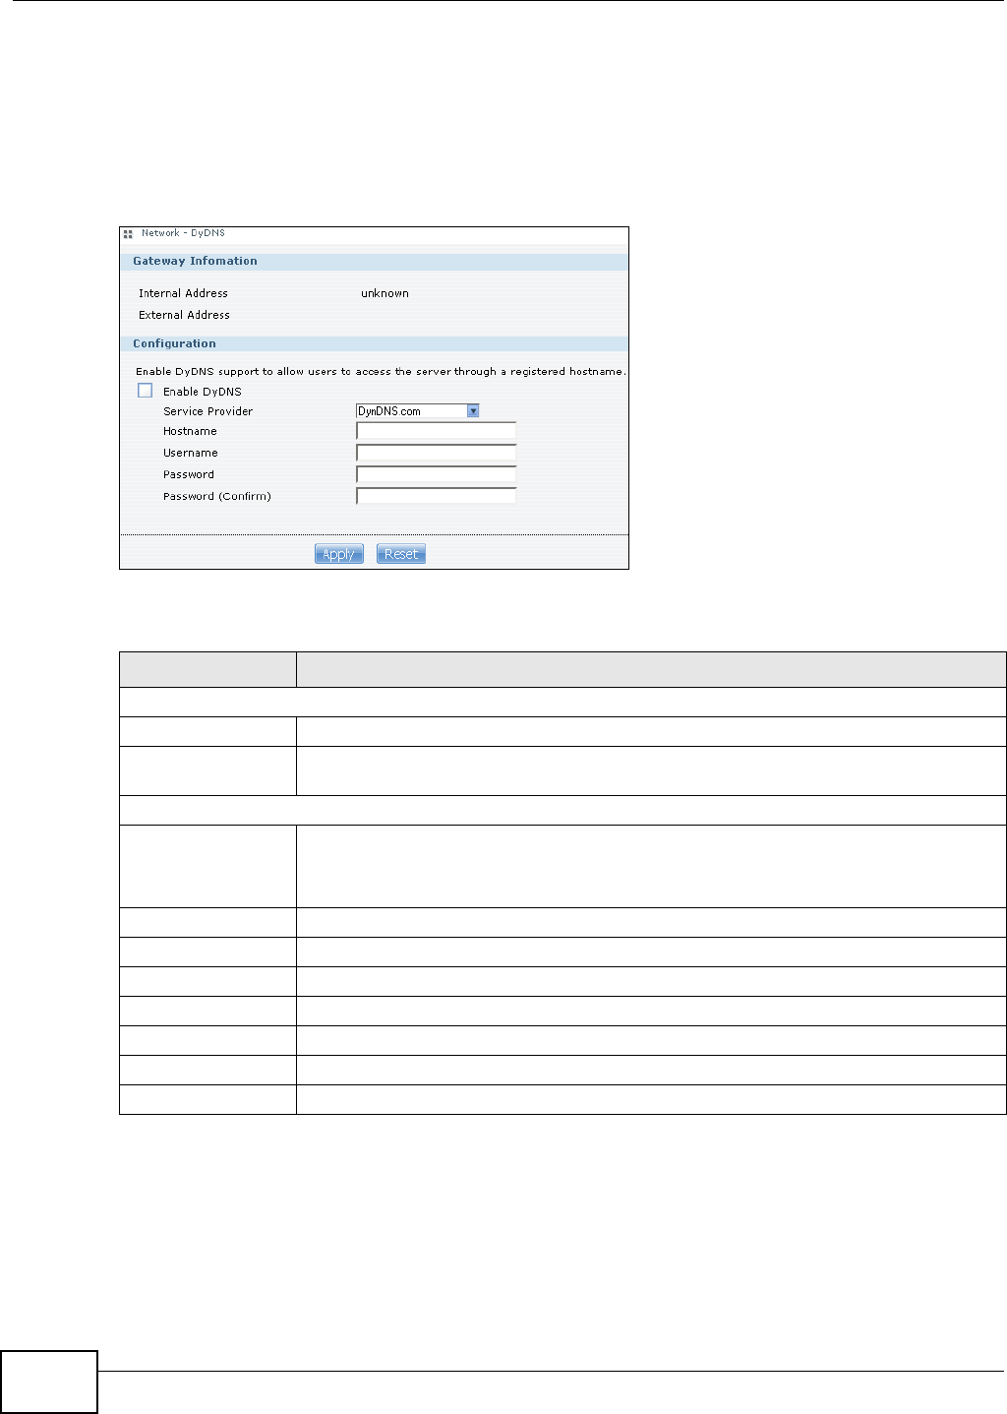
Task: Select the Password field
Action: pos(436,474)
